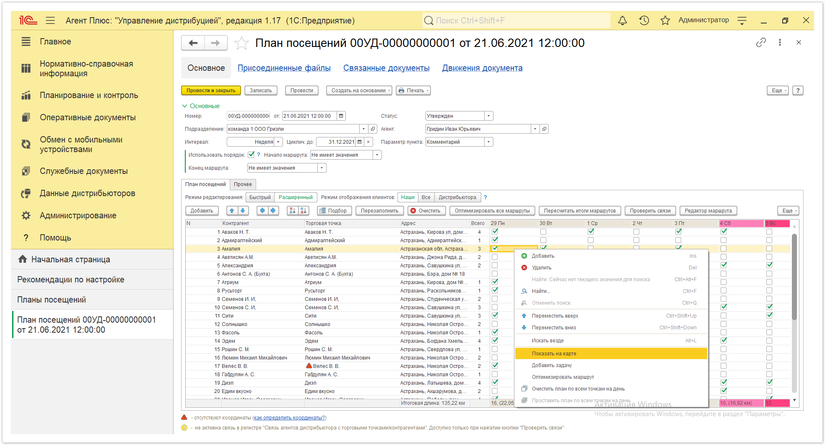Open Интервал dropdown
825x445 pixels.
(278, 142)
